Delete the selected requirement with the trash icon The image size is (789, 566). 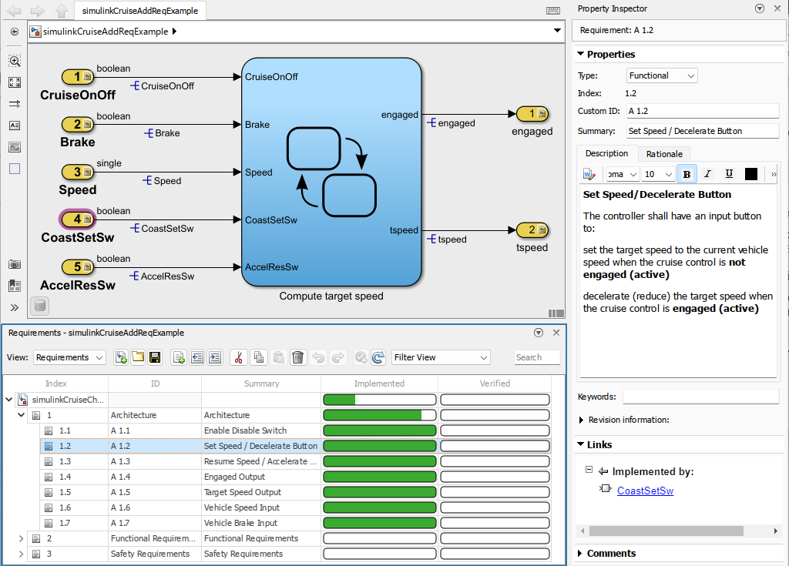click(297, 357)
